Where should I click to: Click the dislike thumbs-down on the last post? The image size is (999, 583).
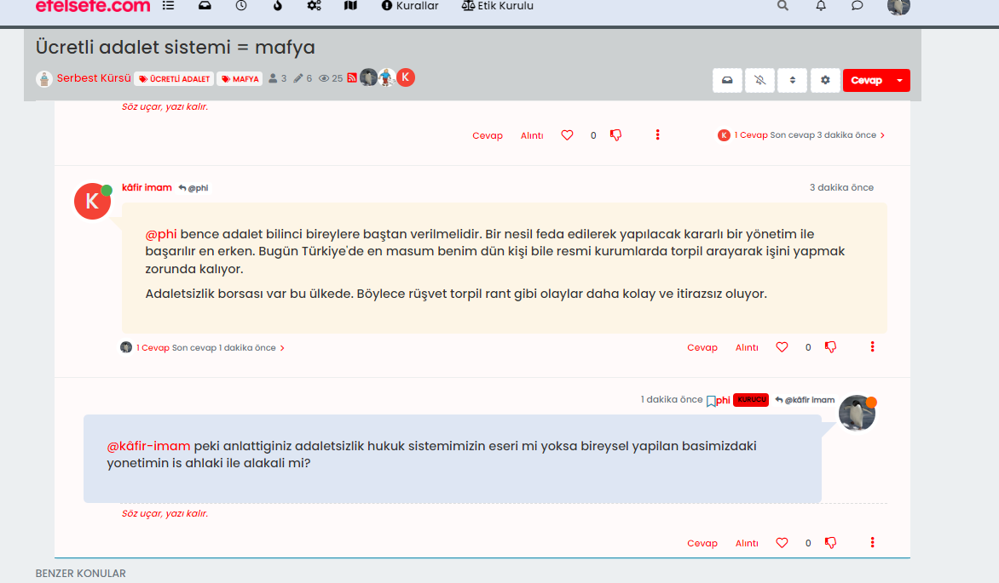(x=829, y=542)
